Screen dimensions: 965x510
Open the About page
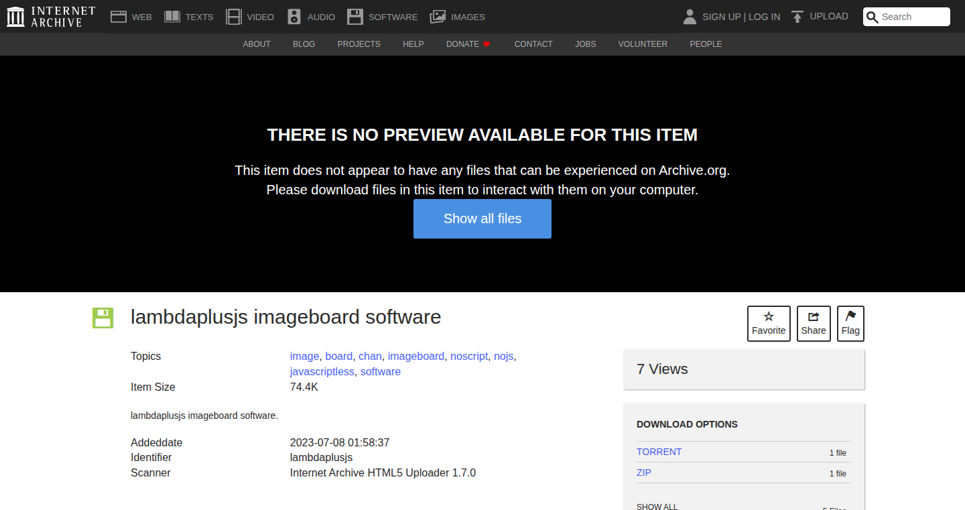257,44
